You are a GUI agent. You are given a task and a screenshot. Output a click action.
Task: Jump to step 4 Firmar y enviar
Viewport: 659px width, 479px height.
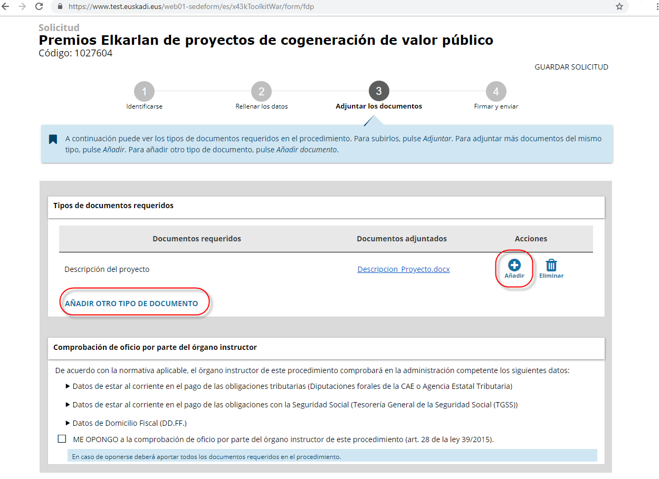(x=496, y=92)
